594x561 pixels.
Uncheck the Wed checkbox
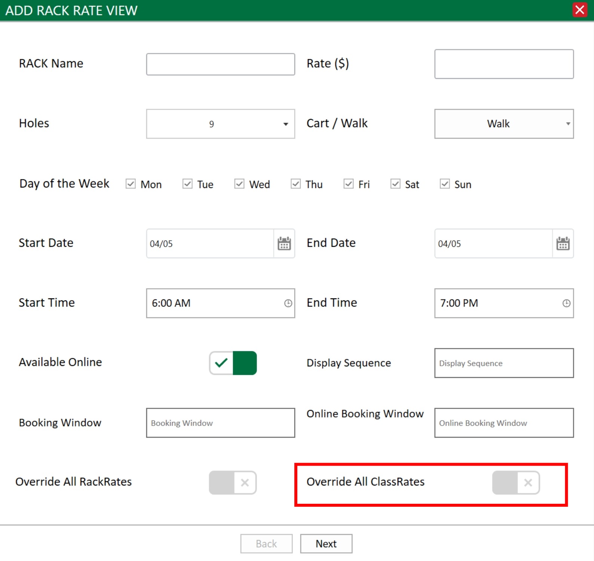[239, 184]
